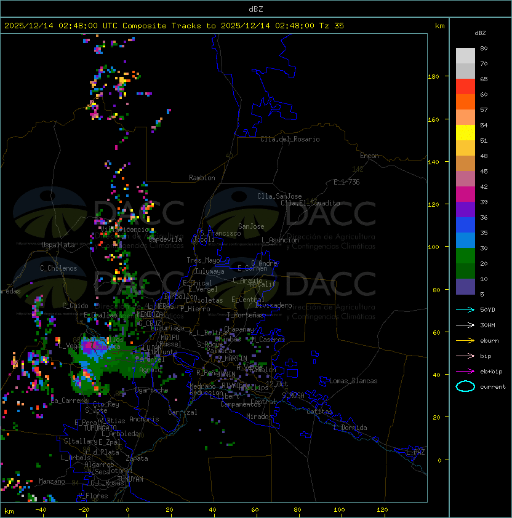Screen dimensions: 512x518
Task: Click the Carrizal map label
Action: (182, 412)
